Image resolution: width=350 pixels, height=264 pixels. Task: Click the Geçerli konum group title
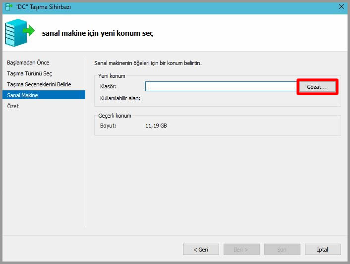pos(115,116)
